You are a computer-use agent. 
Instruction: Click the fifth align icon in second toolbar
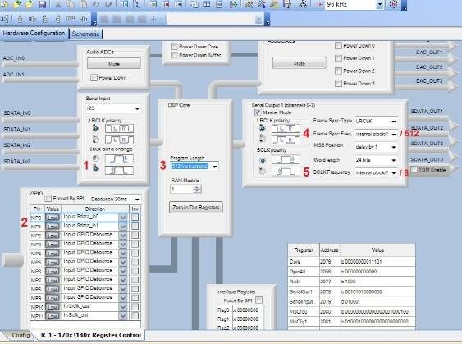[57, 19]
